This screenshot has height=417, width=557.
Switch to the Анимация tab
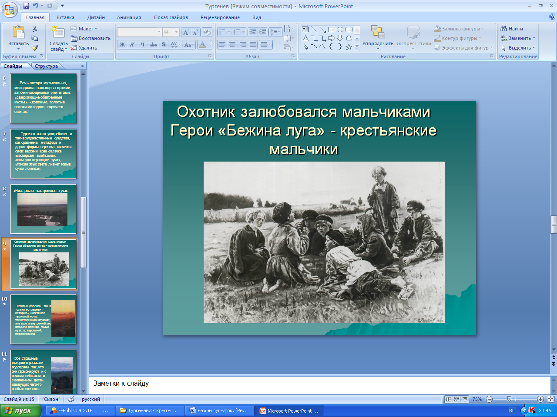129,17
